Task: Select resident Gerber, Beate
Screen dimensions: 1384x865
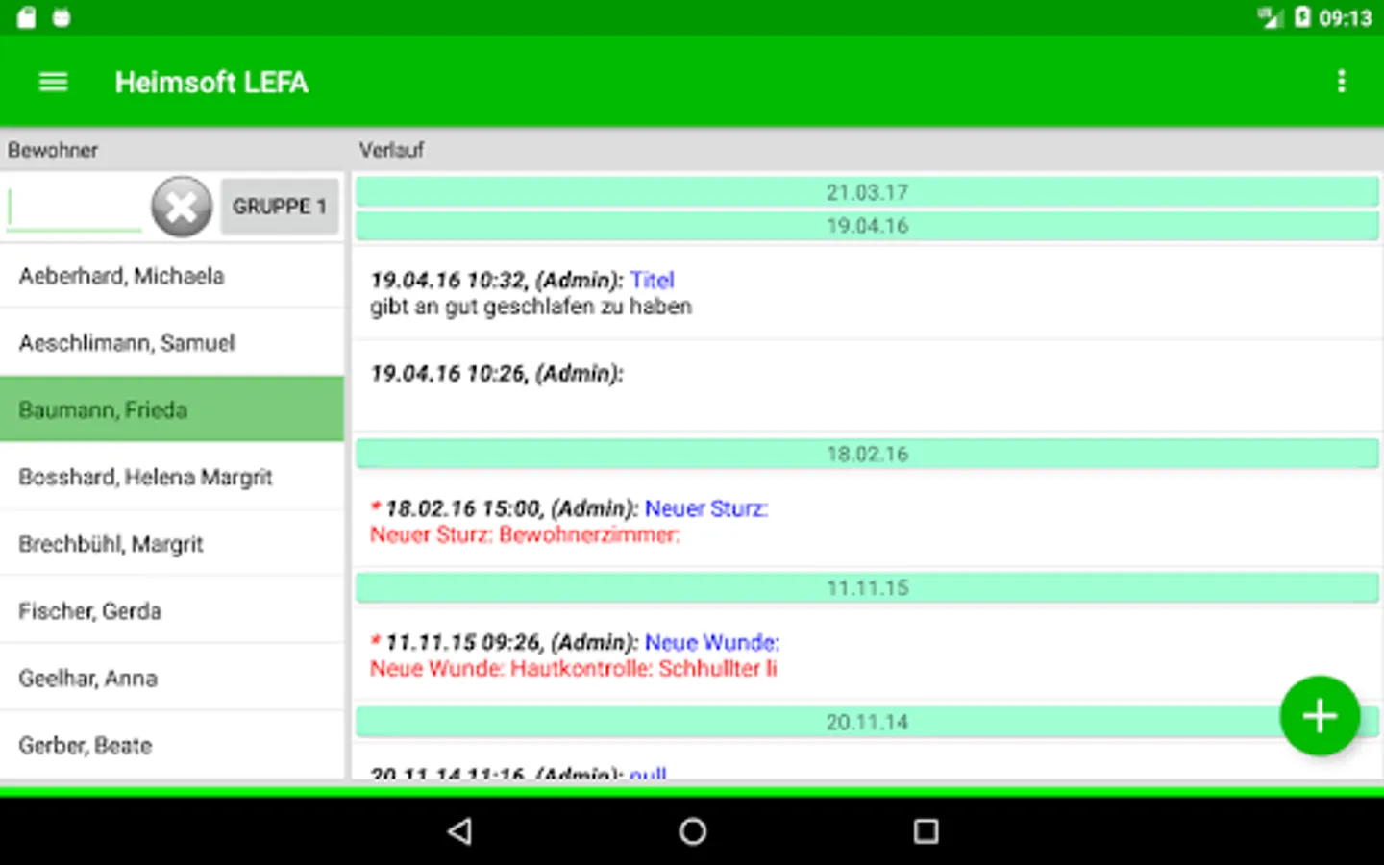Action: (x=172, y=746)
